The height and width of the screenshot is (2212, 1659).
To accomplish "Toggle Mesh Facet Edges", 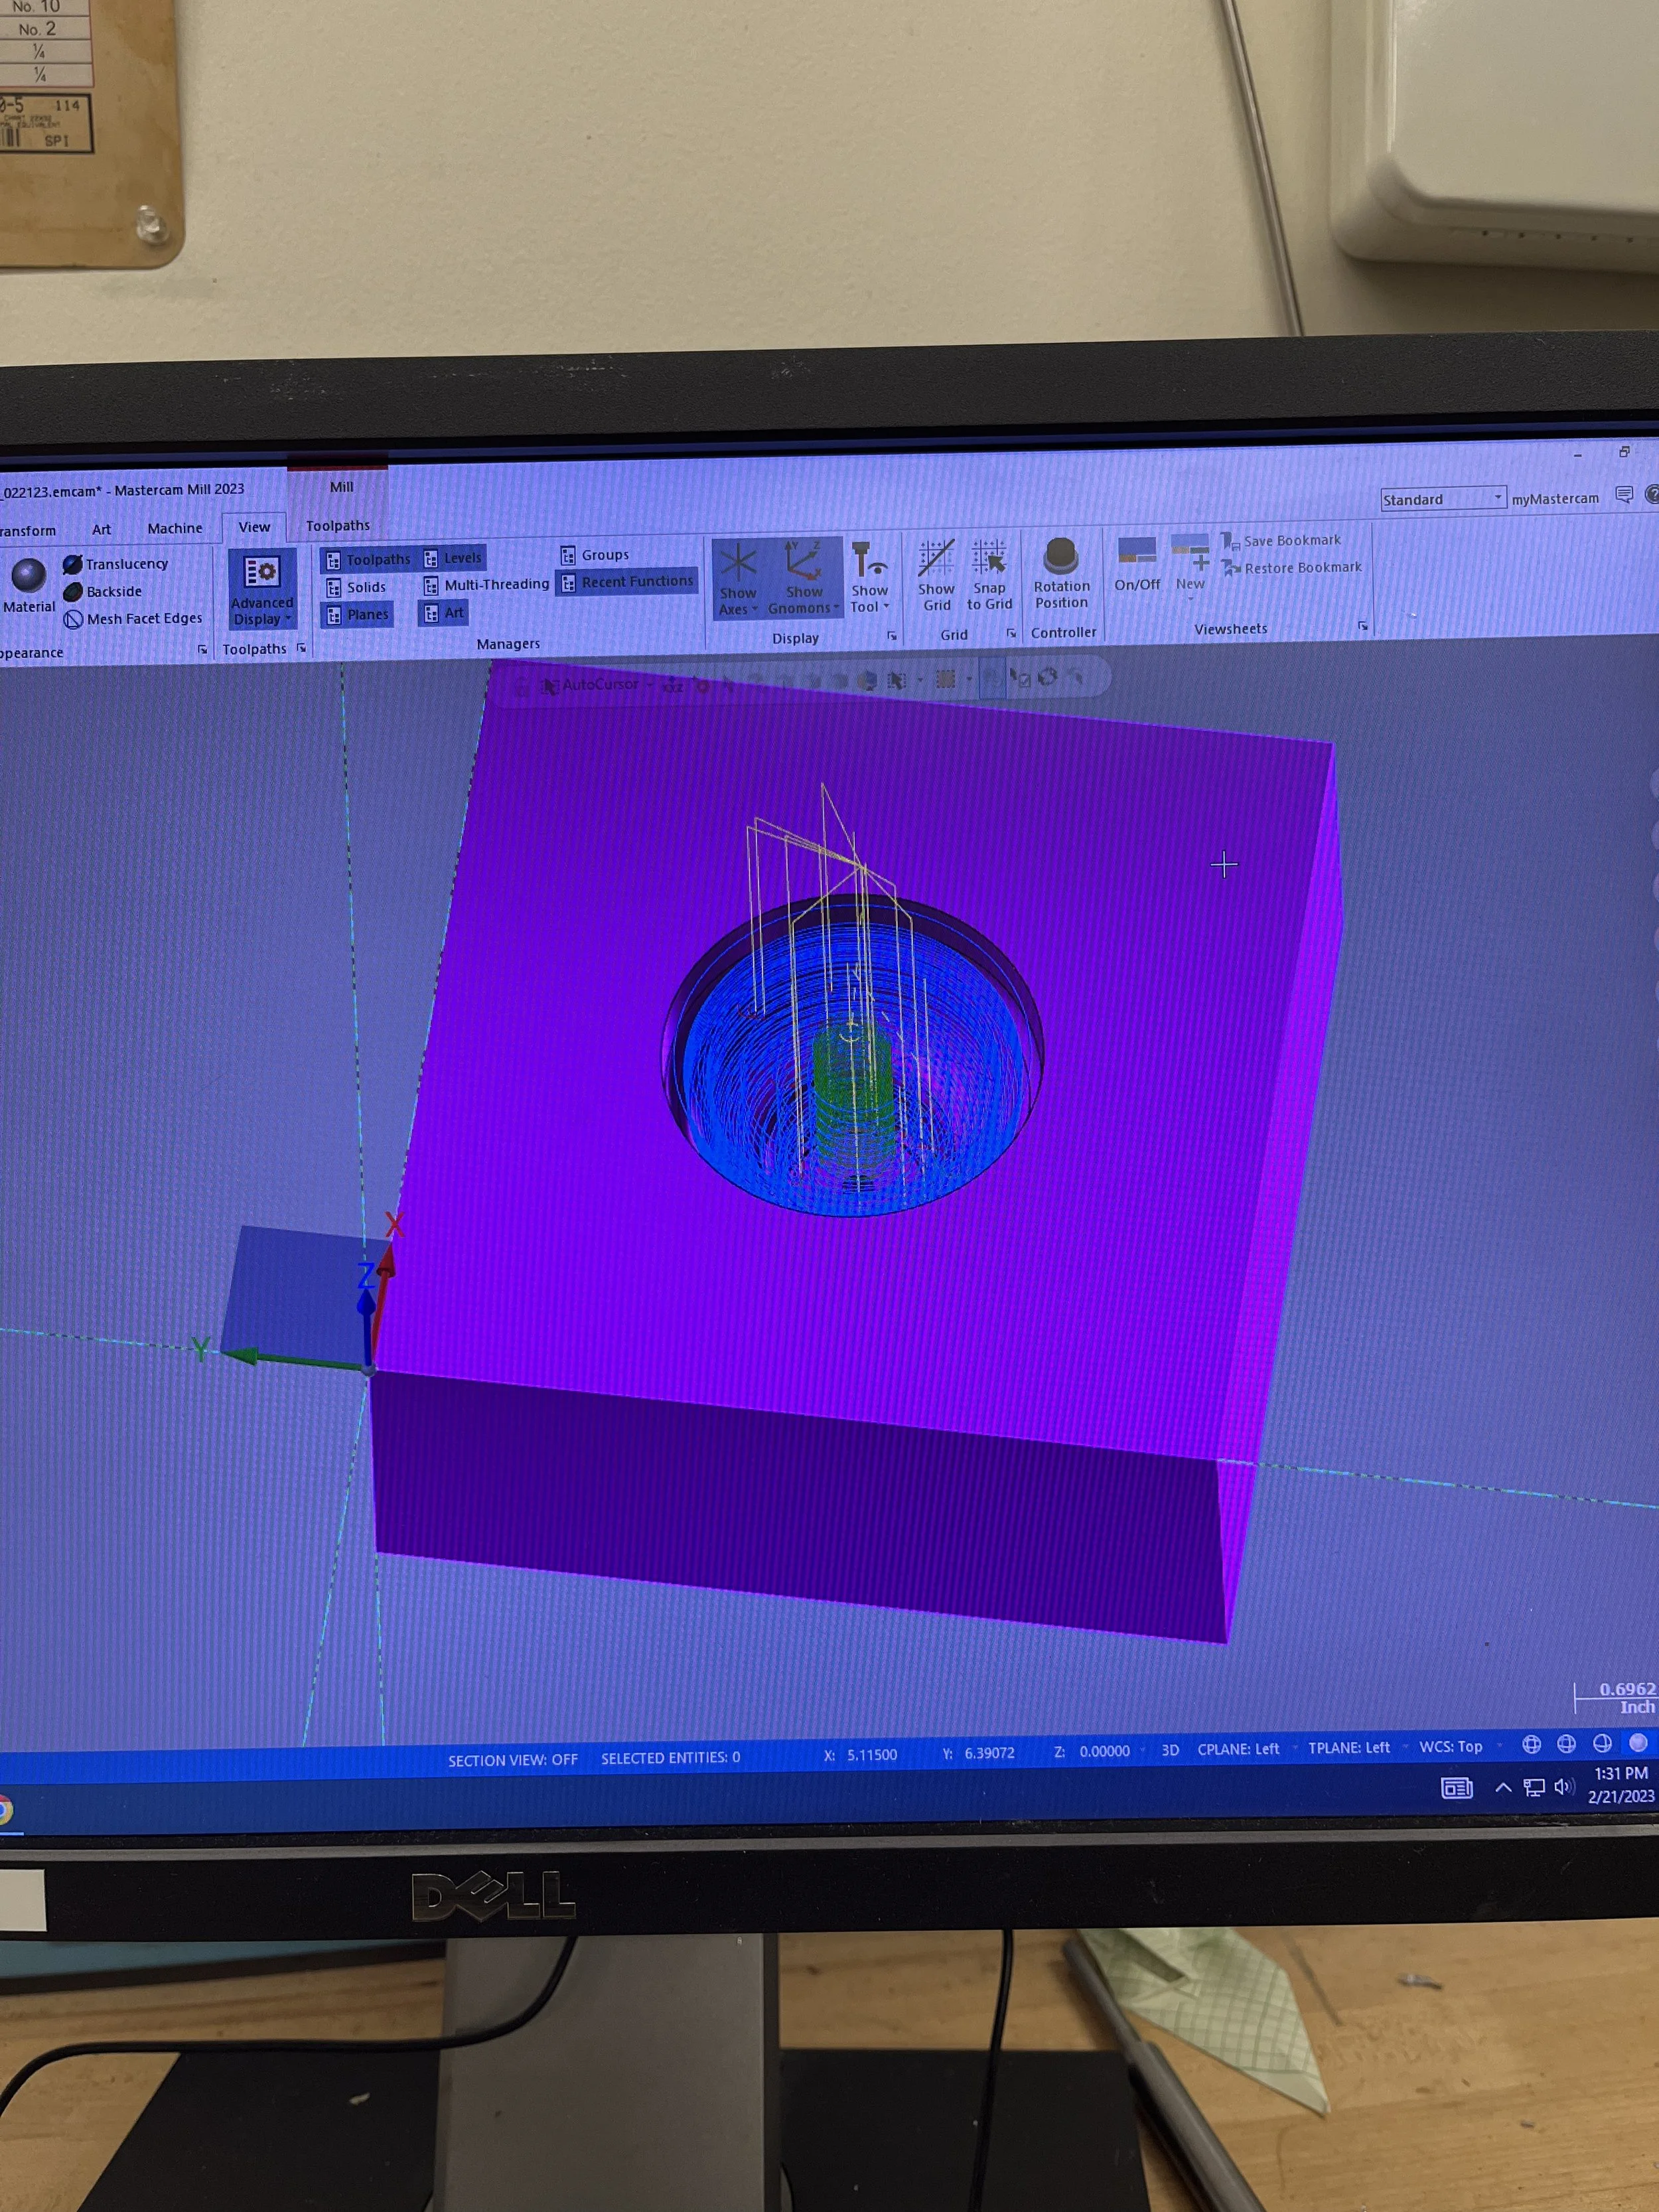I will pyautogui.click(x=133, y=619).
